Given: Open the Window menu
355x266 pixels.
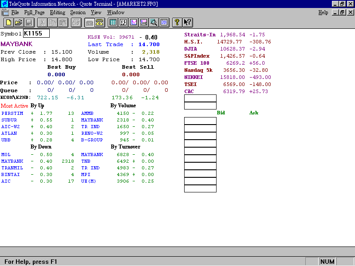Looking at the screenshot, I should click(x=116, y=12).
